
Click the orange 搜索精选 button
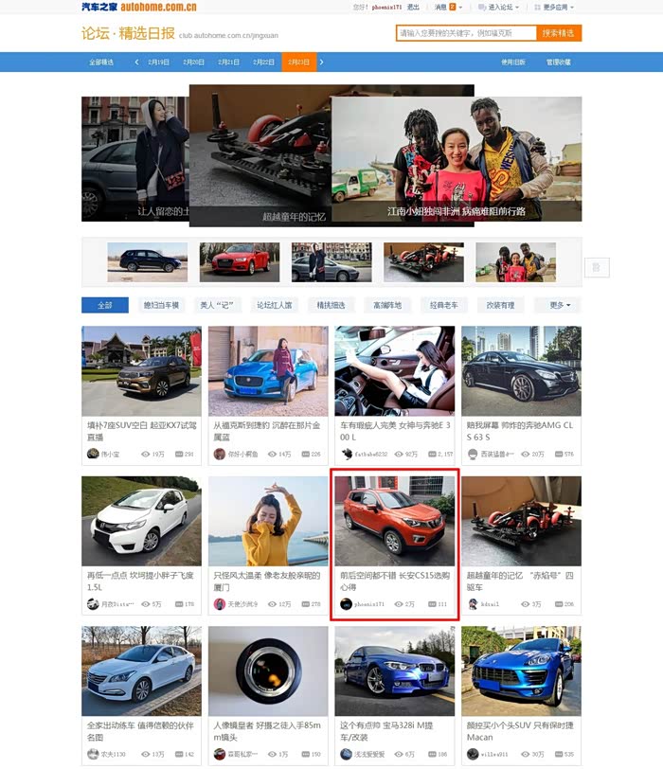coord(559,33)
